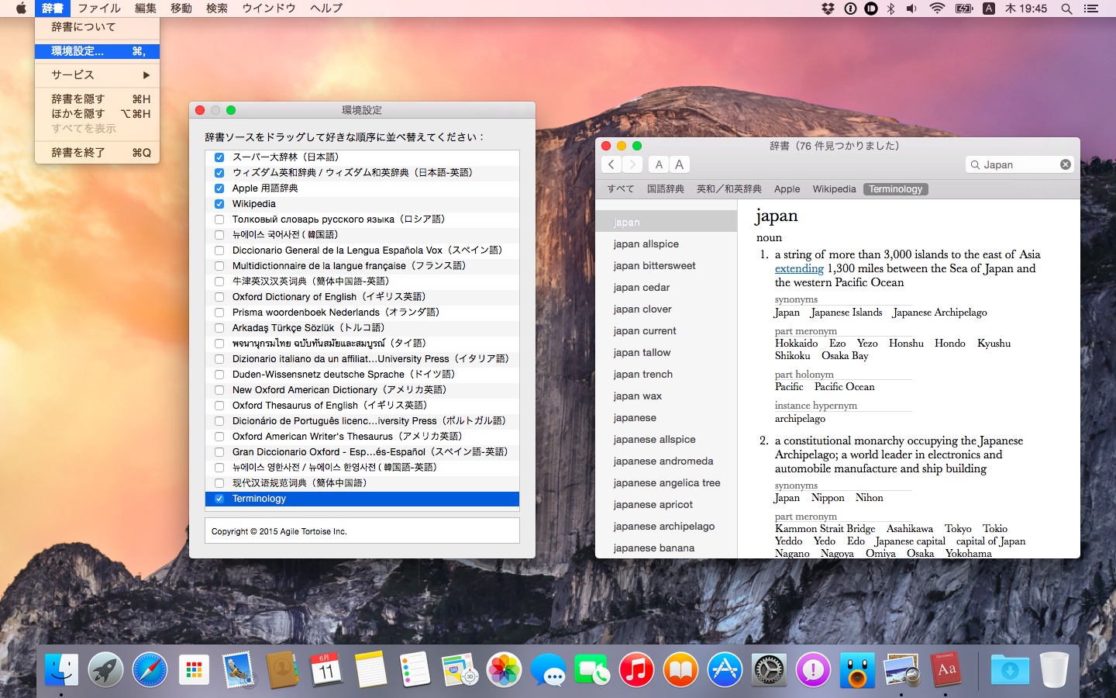Open Spotlight search in the menu bar

(x=1066, y=9)
